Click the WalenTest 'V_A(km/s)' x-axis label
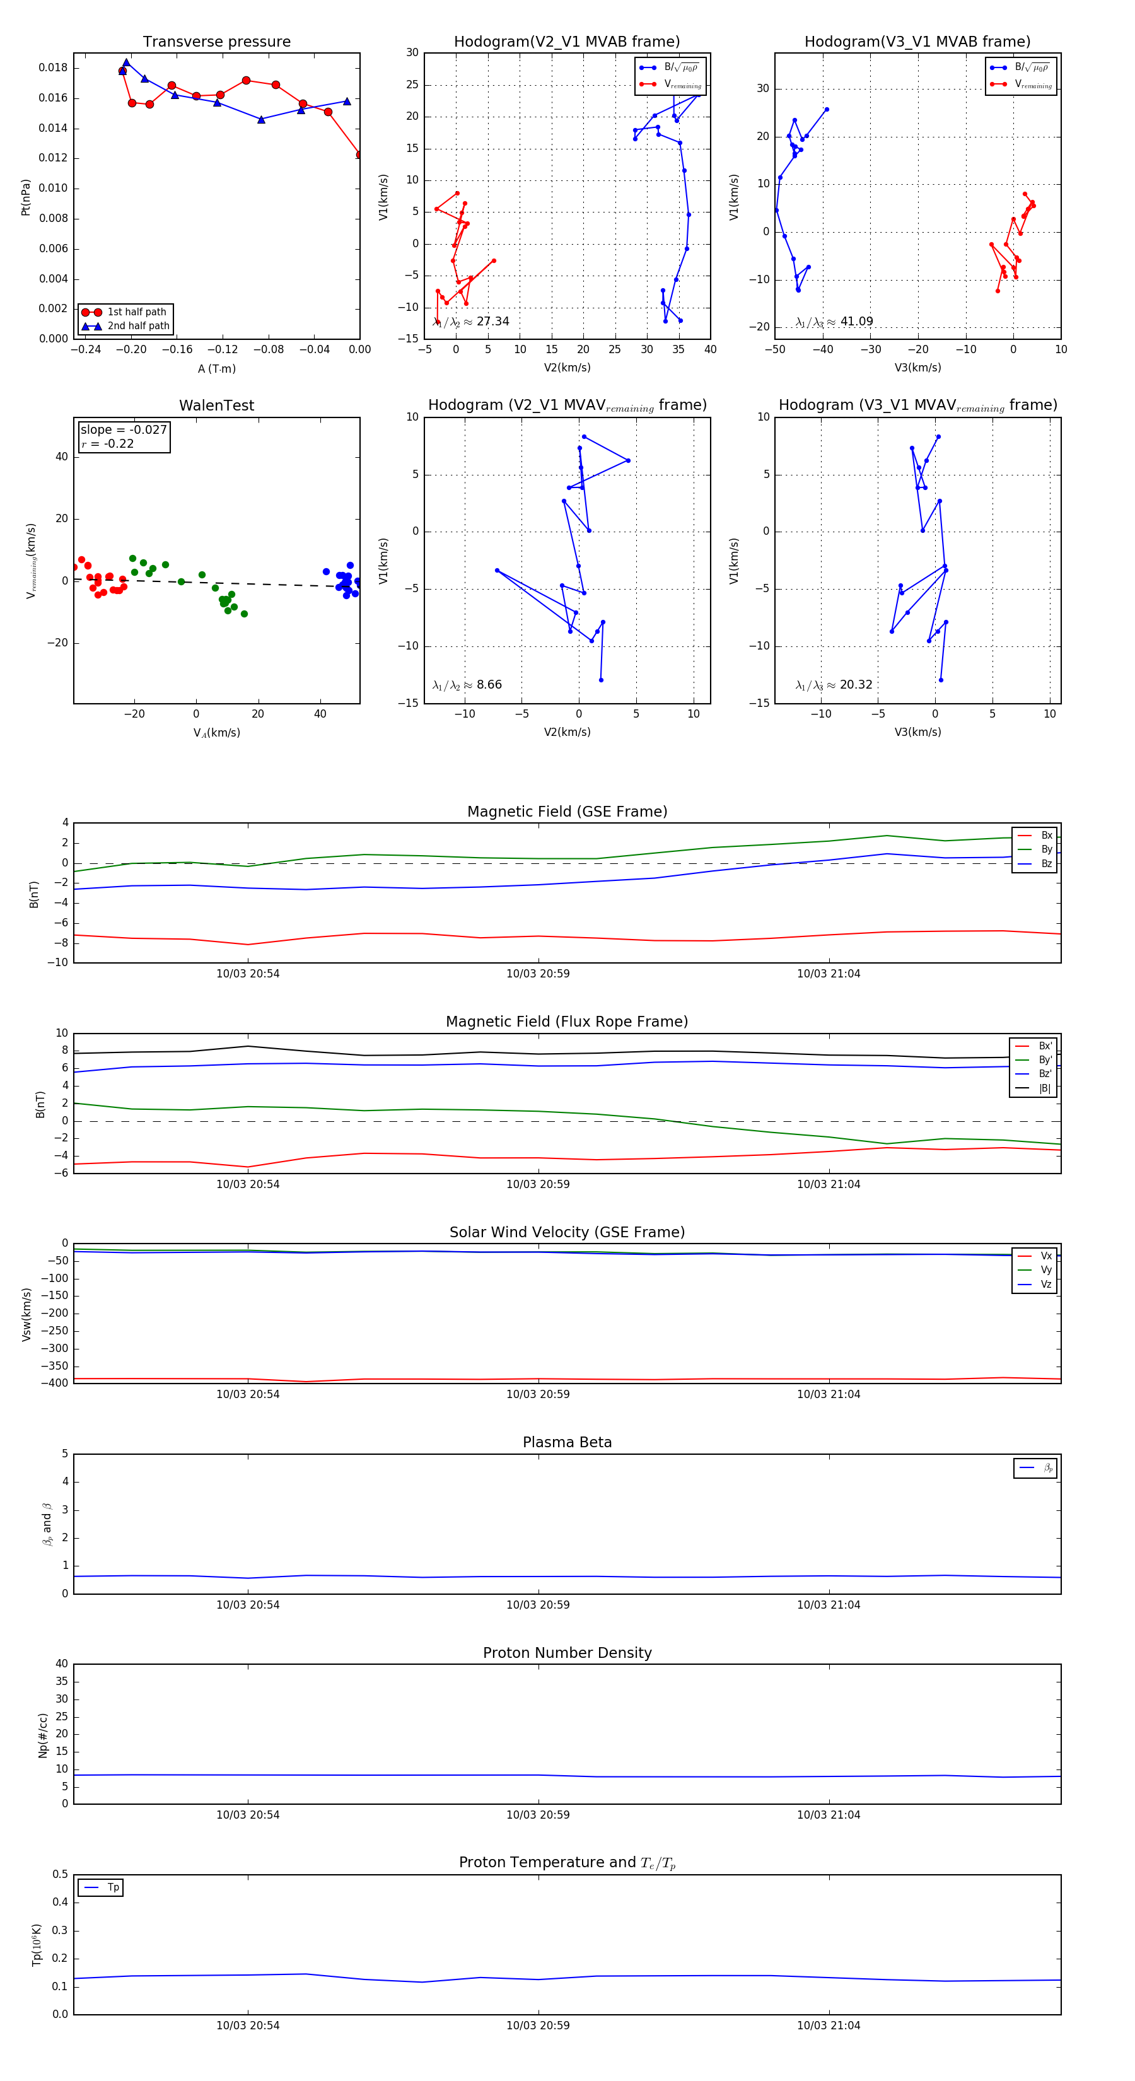The width and height of the screenshot is (1135, 2081). pyautogui.click(x=216, y=733)
